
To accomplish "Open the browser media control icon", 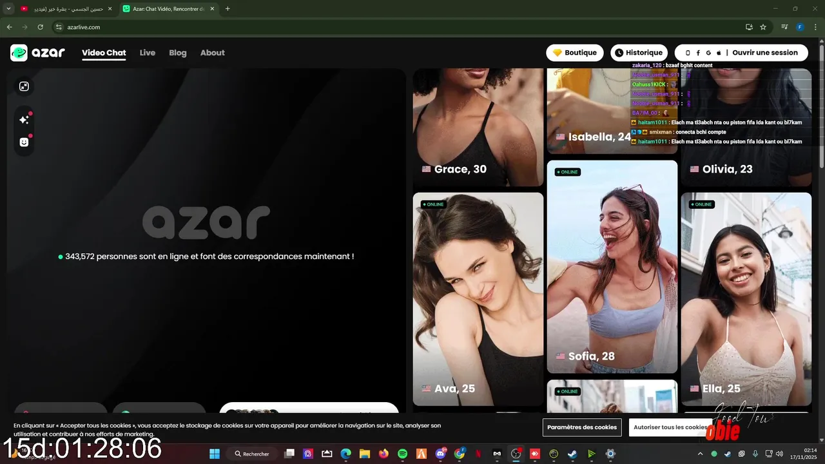I will click(784, 27).
